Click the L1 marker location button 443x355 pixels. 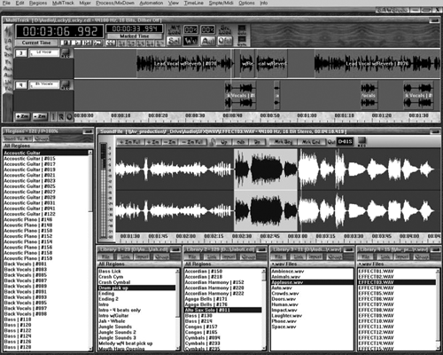[121, 43]
